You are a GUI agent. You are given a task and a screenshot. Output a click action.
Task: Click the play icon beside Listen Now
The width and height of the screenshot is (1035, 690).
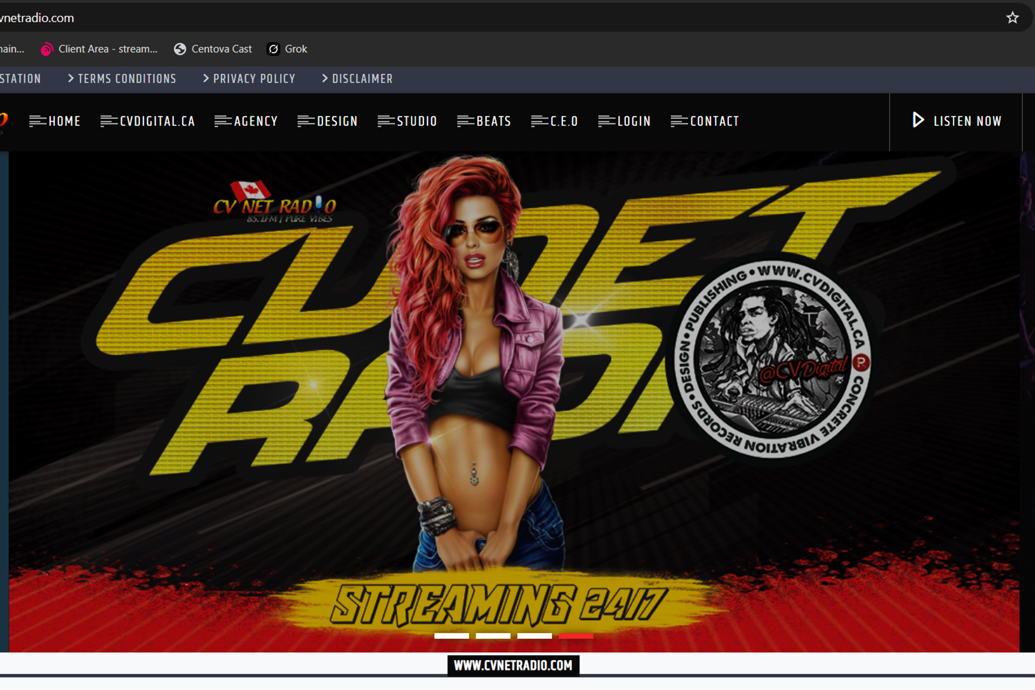click(918, 120)
